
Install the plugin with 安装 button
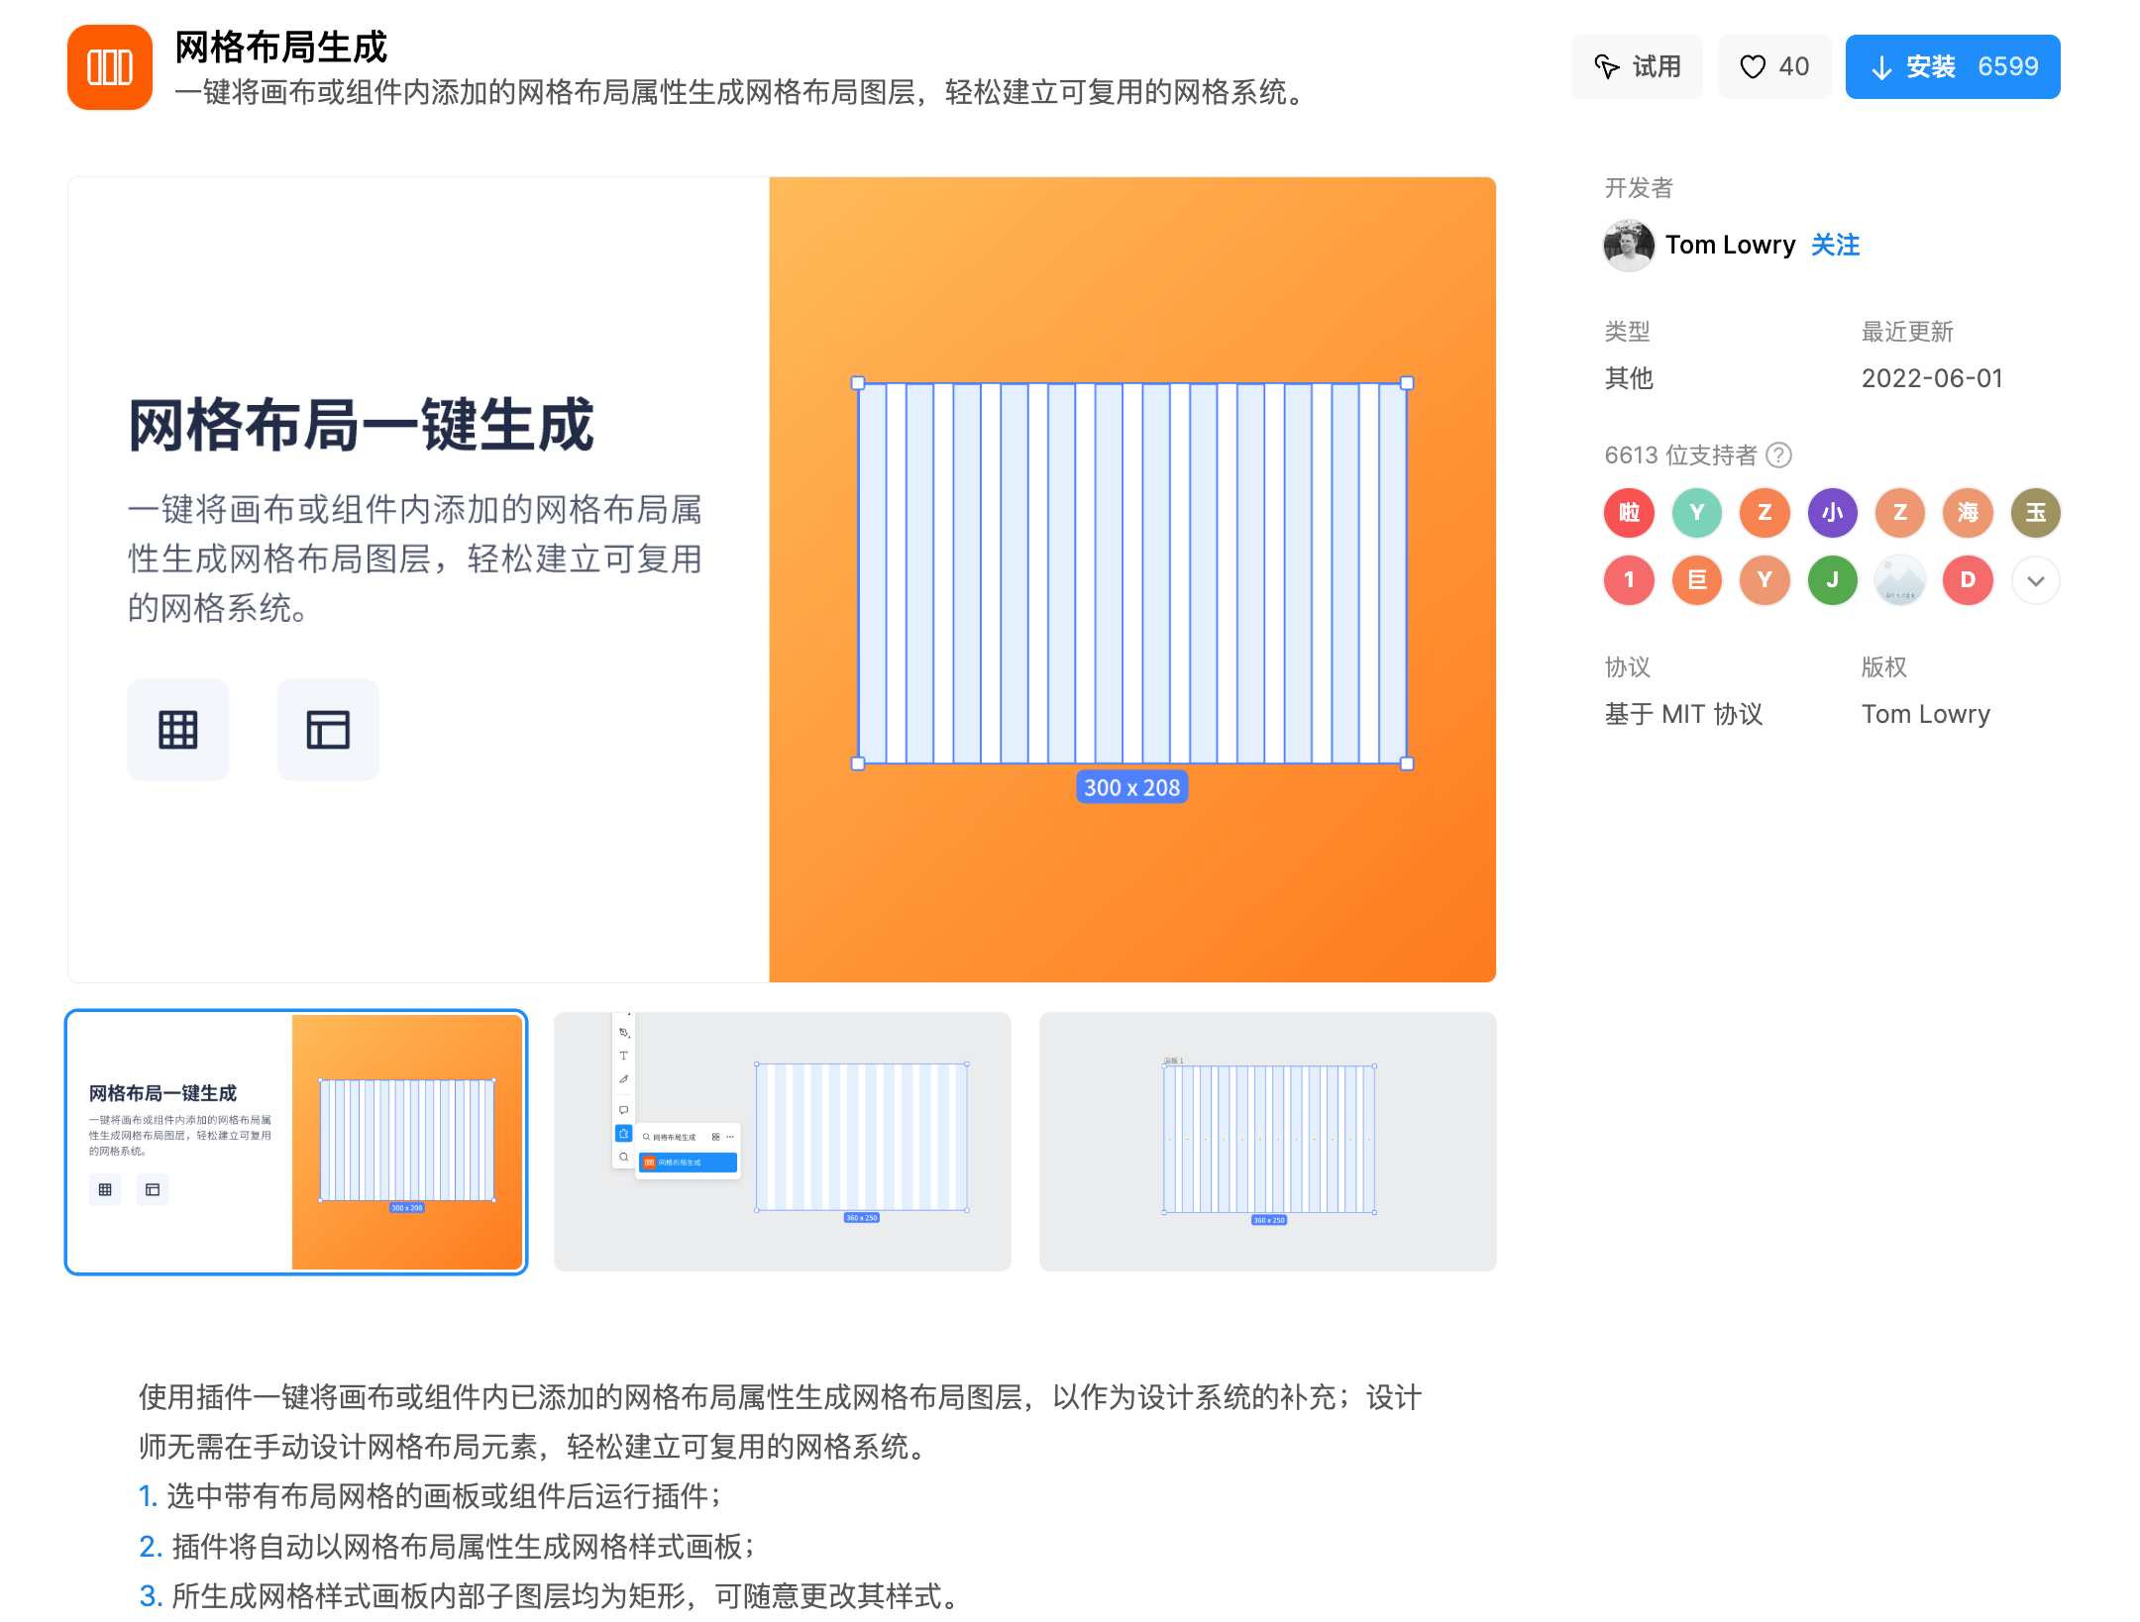point(1952,67)
